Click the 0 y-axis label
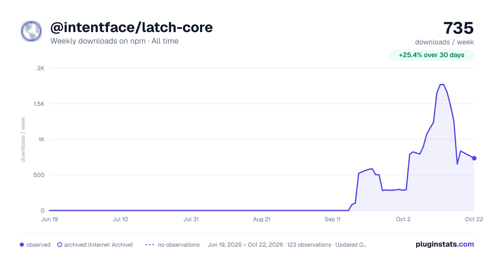 (x=42, y=210)
